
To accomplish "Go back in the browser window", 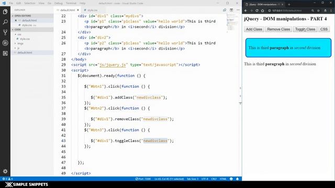I will [x=245, y=10].
